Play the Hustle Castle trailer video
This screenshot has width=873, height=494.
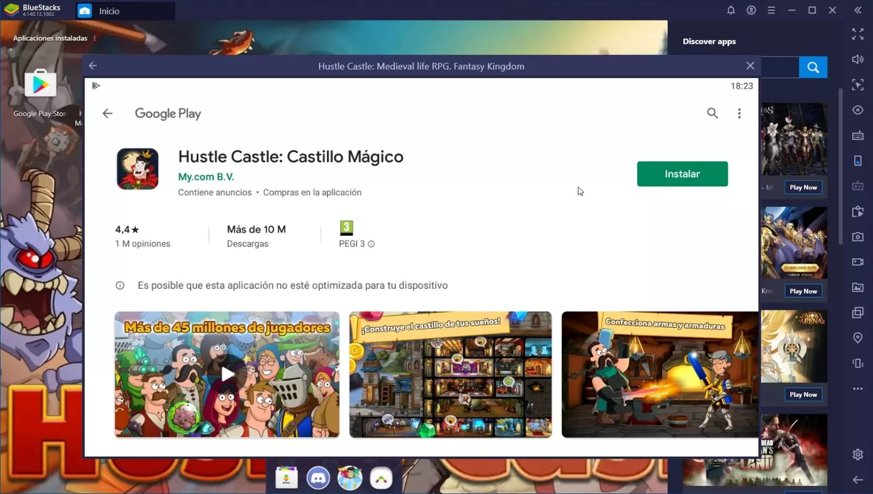pyautogui.click(x=227, y=374)
